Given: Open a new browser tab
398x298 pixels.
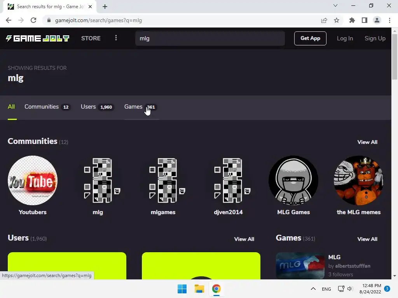Looking at the screenshot, I should point(105,7).
